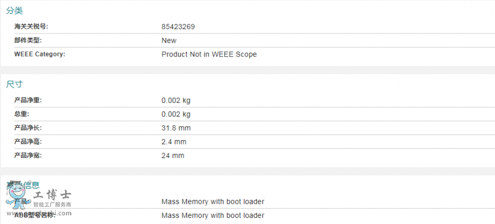Click the 产品净高 label
Image resolution: width=495 pixels, height=224 pixels.
(28, 142)
